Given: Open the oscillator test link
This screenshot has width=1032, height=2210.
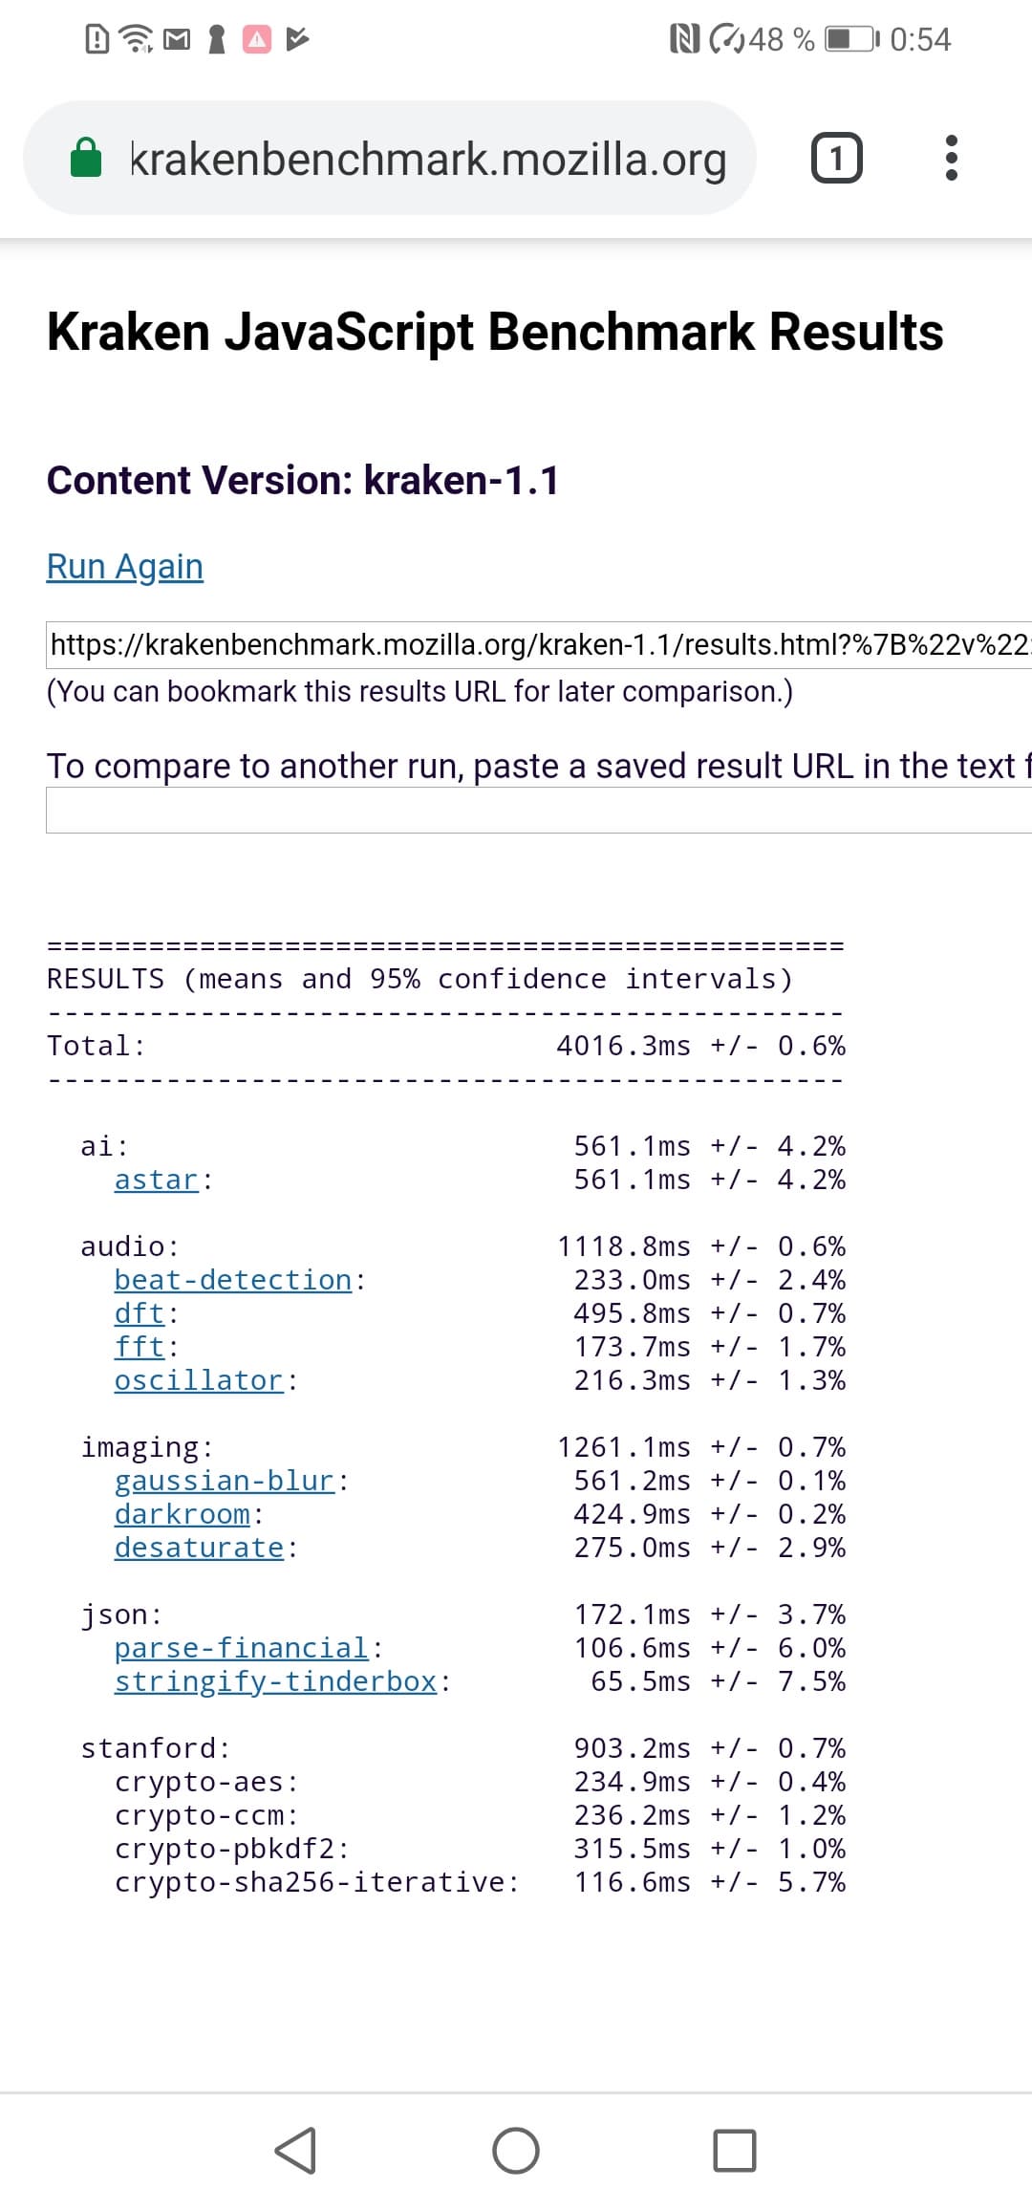Looking at the screenshot, I should (199, 1381).
